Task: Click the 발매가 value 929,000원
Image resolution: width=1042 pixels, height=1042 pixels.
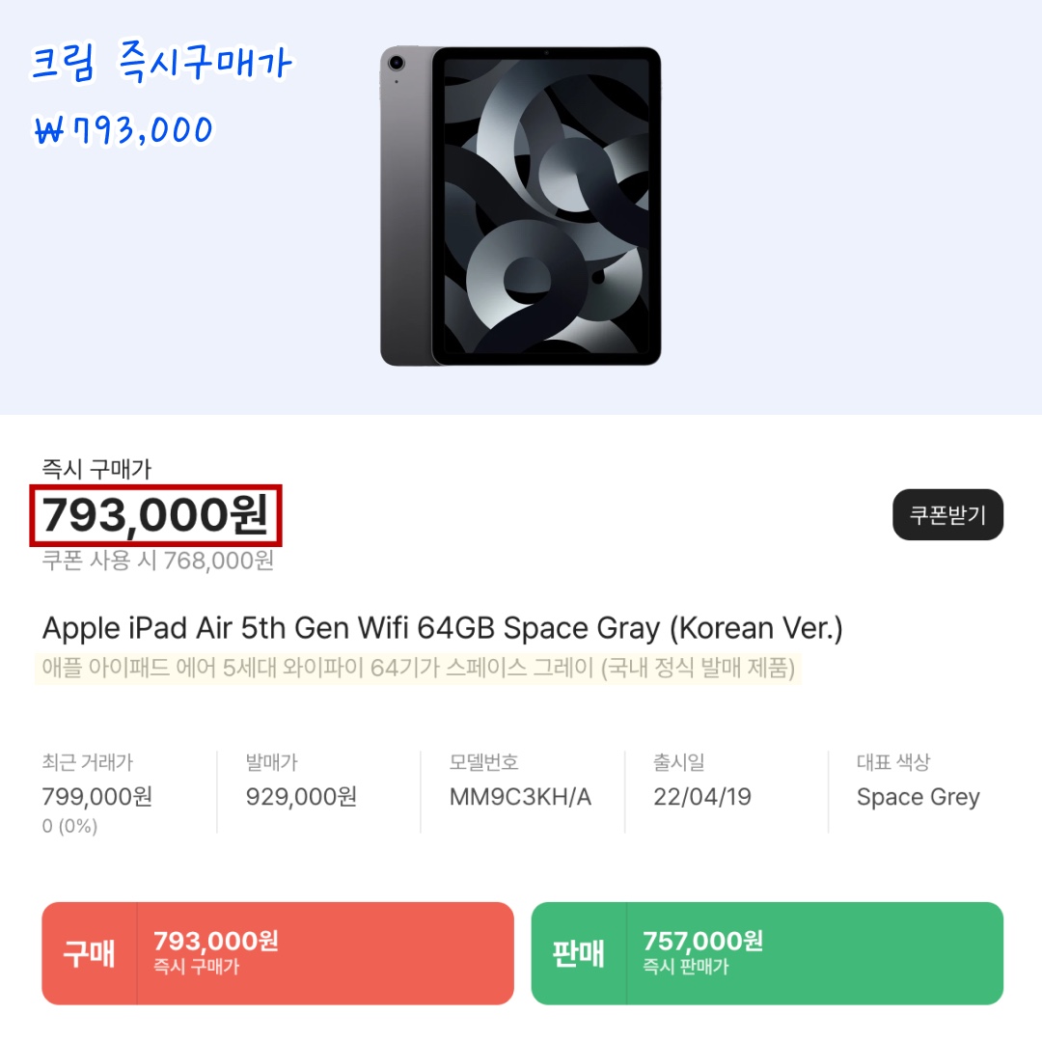Action: (301, 797)
